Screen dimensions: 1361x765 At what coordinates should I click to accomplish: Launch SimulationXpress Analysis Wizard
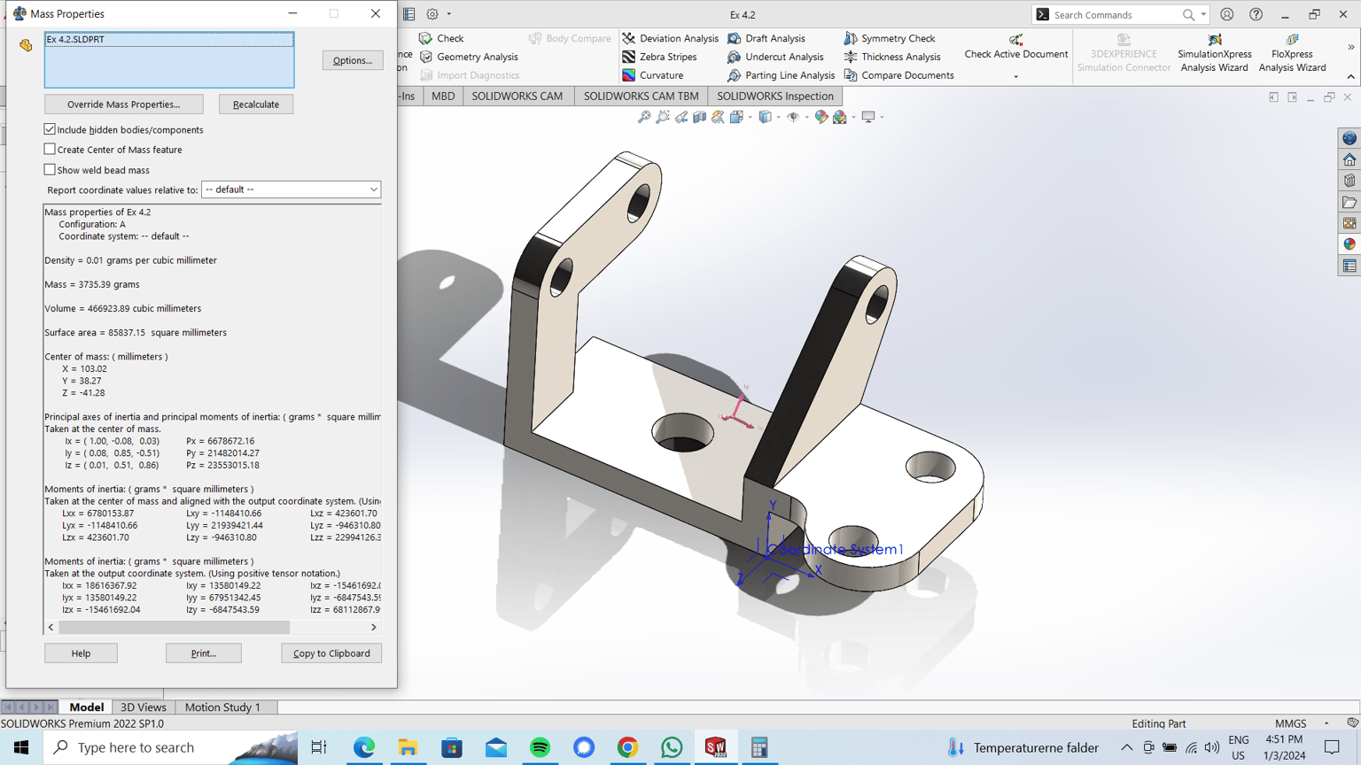(x=1215, y=53)
